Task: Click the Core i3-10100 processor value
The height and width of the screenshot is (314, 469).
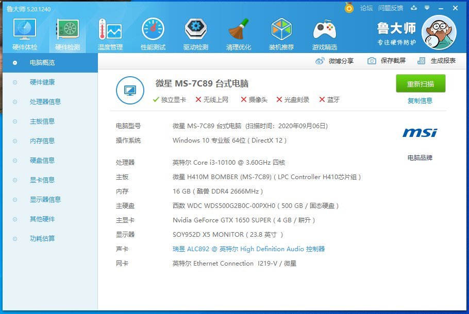Action: coord(229,163)
